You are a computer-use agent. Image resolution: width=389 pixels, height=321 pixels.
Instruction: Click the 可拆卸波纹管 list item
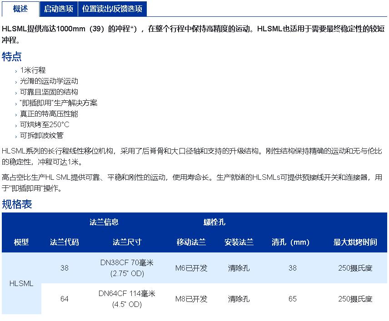point(42,136)
